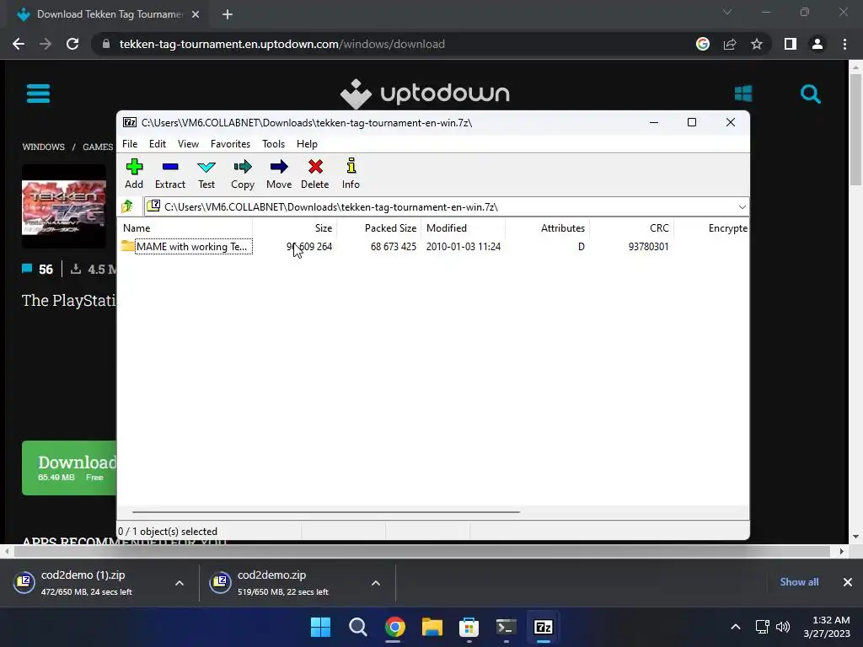Run the Test archive tool
Image resolution: width=863 pixels, height=647 pixels.
point(206,174)
